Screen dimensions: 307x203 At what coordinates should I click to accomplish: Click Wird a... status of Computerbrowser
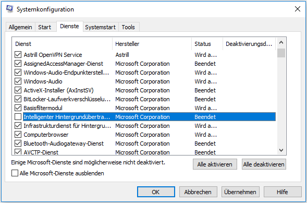click(205, 135)
